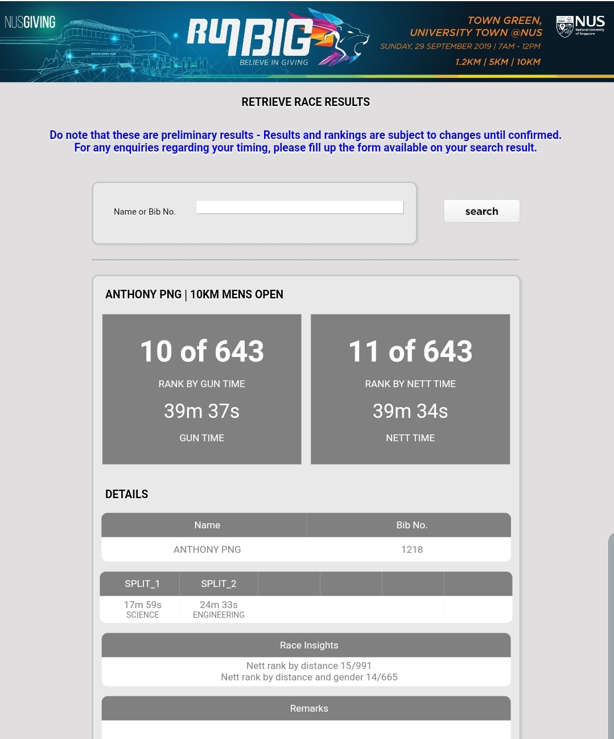Click the 'SCIENCE' split location label
Viewport: 614px width, 739px height.
[143, 615]
